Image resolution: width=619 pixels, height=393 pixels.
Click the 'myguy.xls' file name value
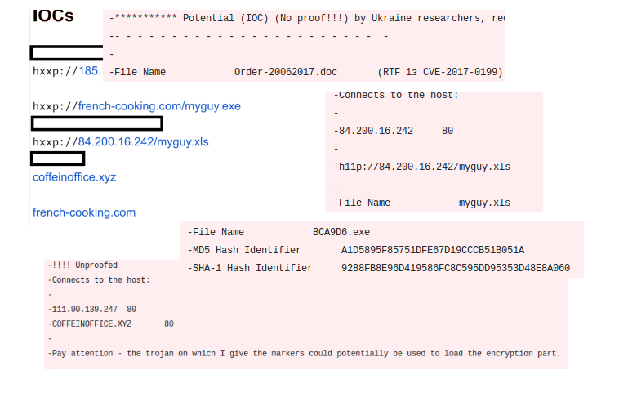484,203
